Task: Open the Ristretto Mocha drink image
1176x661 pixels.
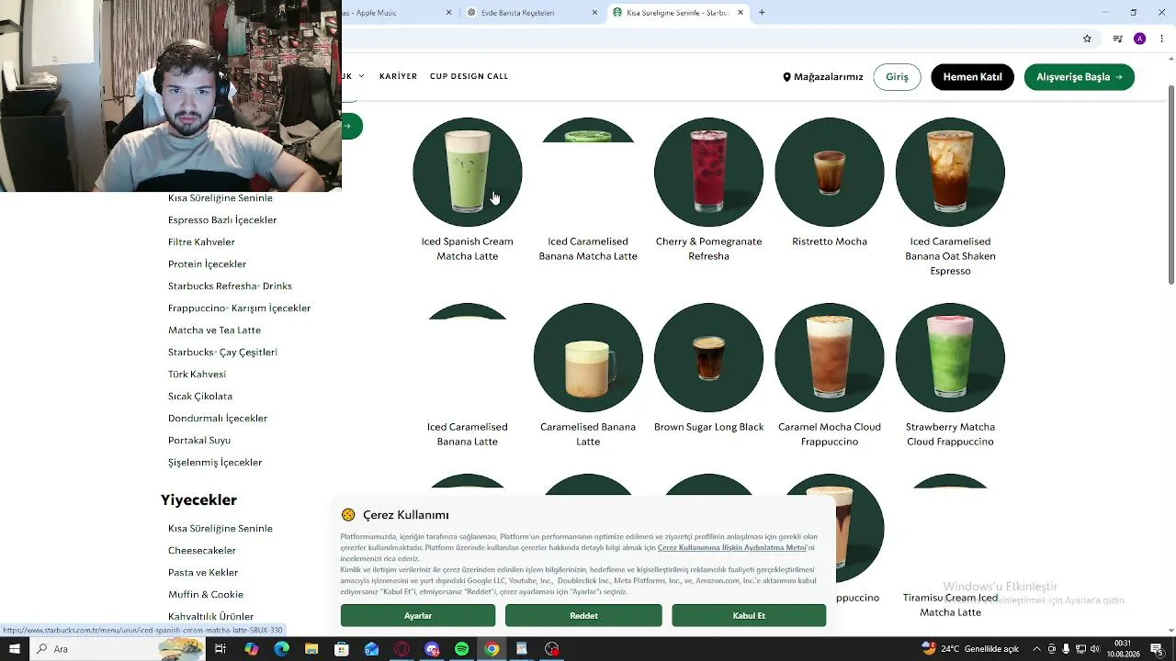Action: click(830, 172)
